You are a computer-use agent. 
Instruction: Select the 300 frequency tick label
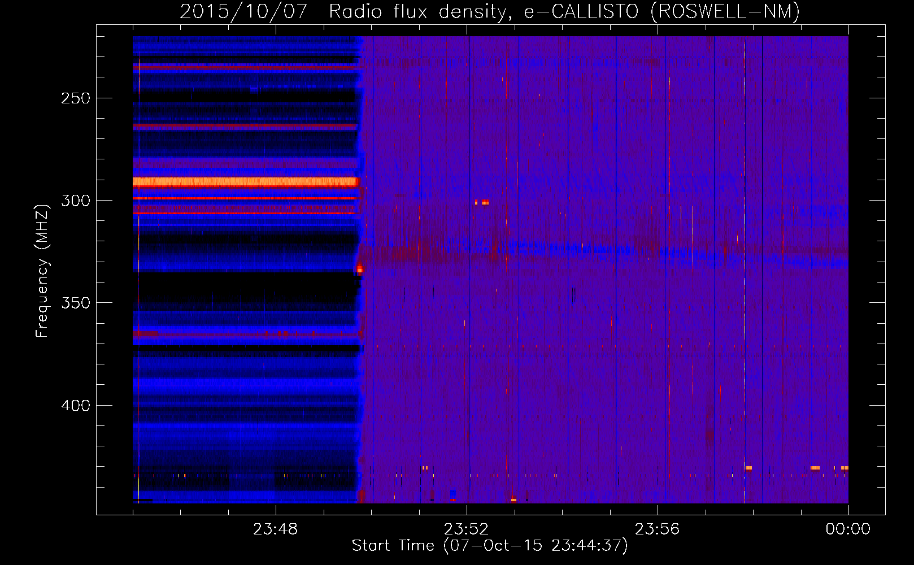point(76,201)
